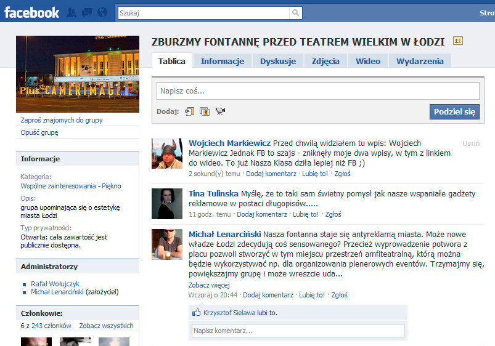Screen dimensions: 495x346
Task: Add a link to the post
Action: pos(189,111)
